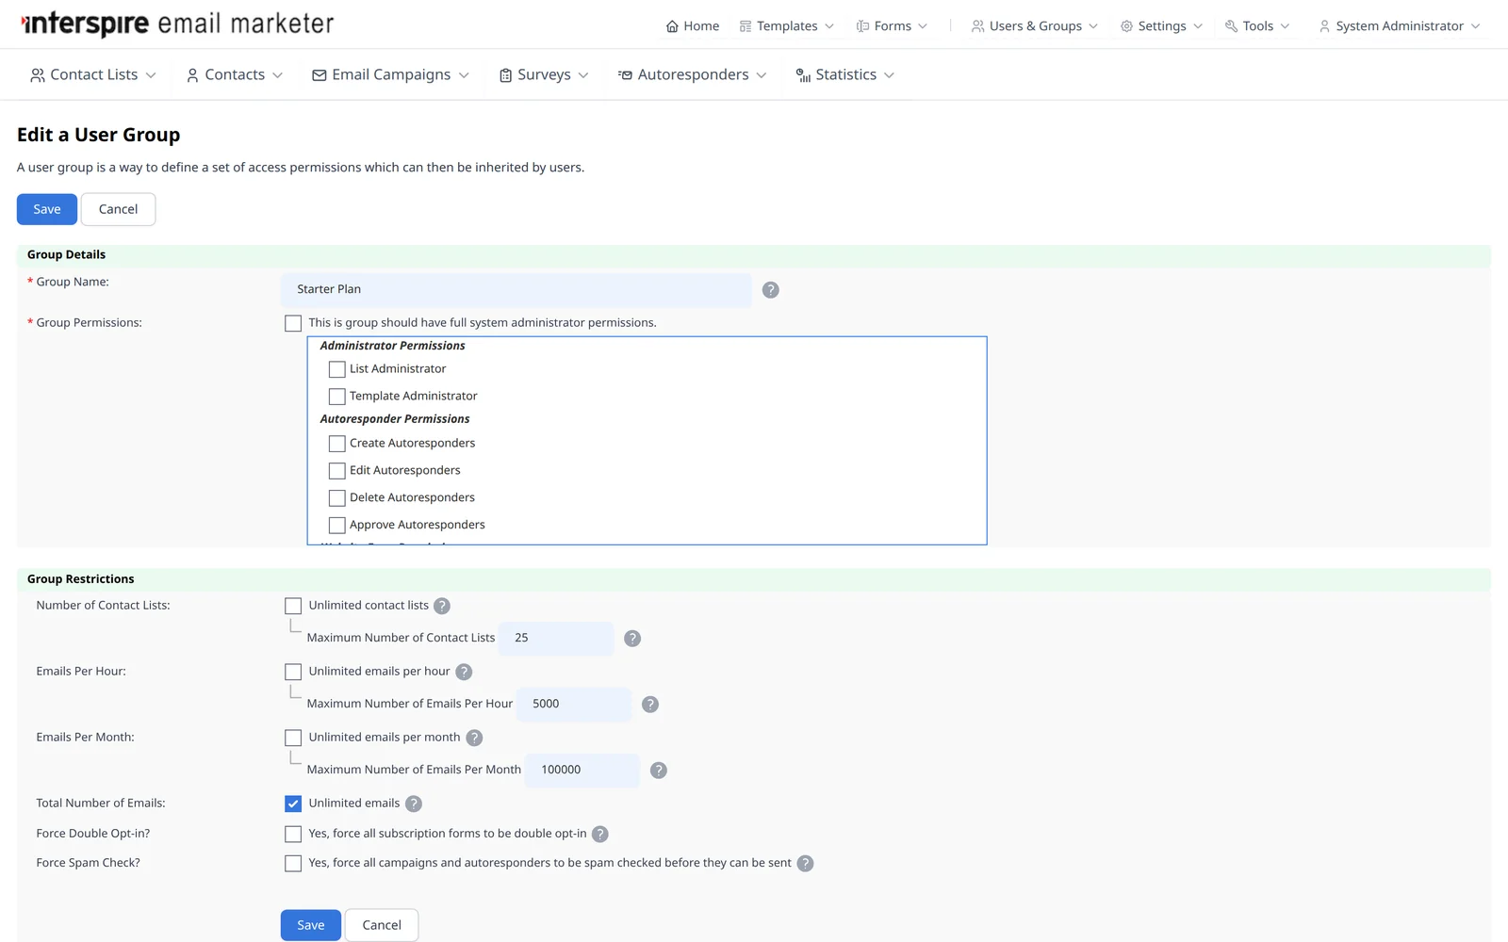
Task: Open help tooltip for Group Name
Action: (x=771, y=290)
